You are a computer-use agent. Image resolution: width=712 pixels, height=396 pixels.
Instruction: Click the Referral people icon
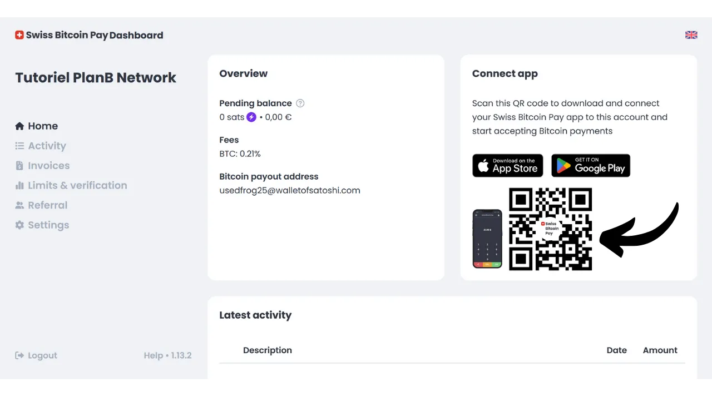click(19, 205)
